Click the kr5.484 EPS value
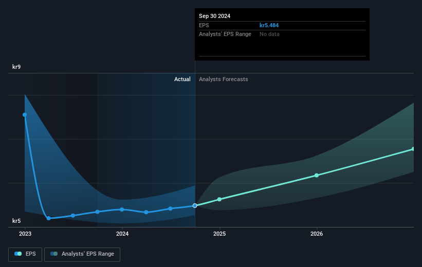 pyautogui.click(x=269, y=25)
